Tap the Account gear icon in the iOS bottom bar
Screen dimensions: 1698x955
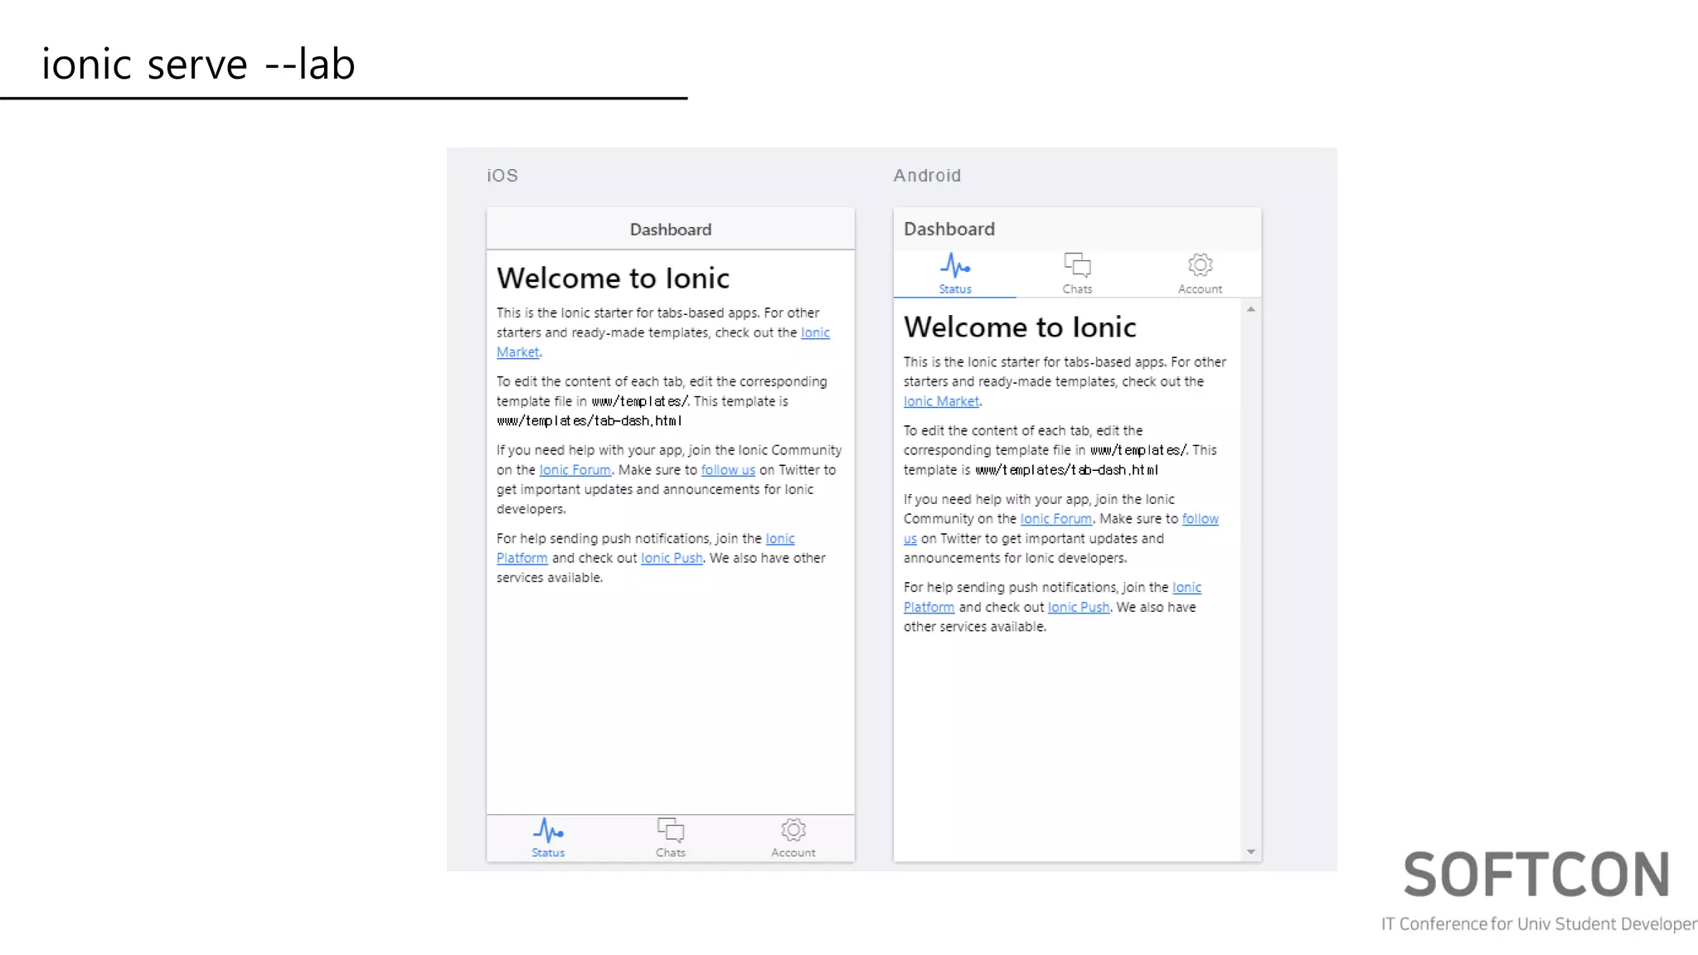coord(793,830)
